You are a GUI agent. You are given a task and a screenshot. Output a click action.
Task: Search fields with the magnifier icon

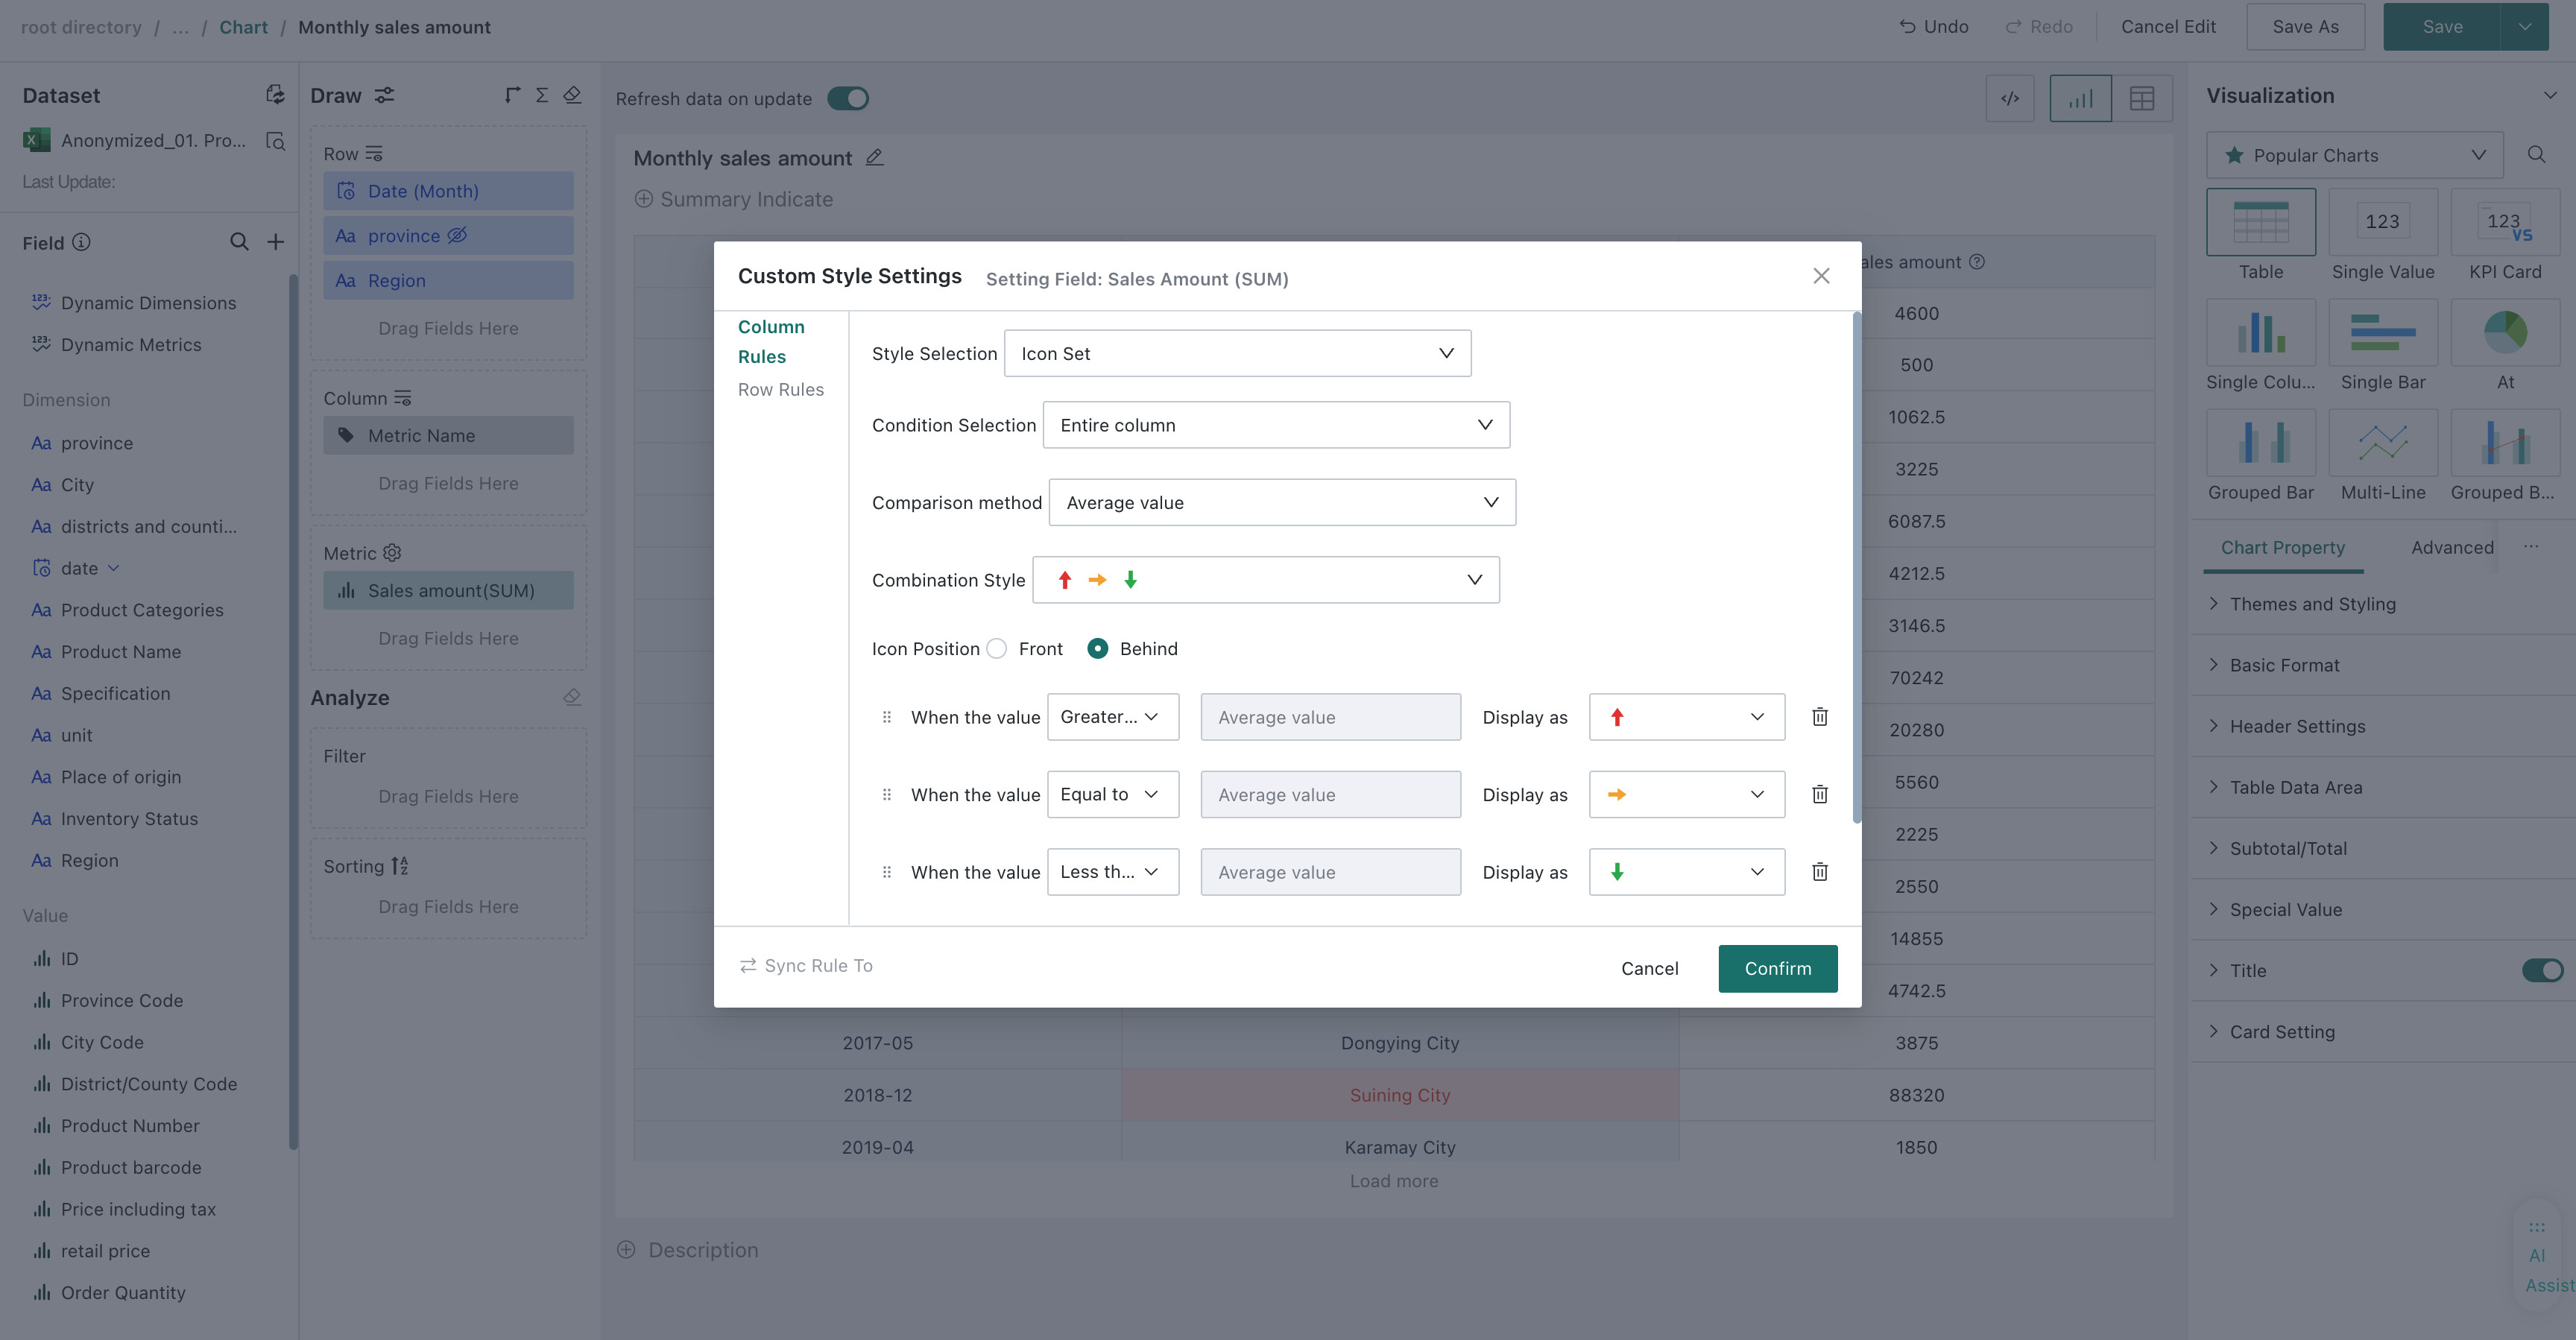[239, 242]
